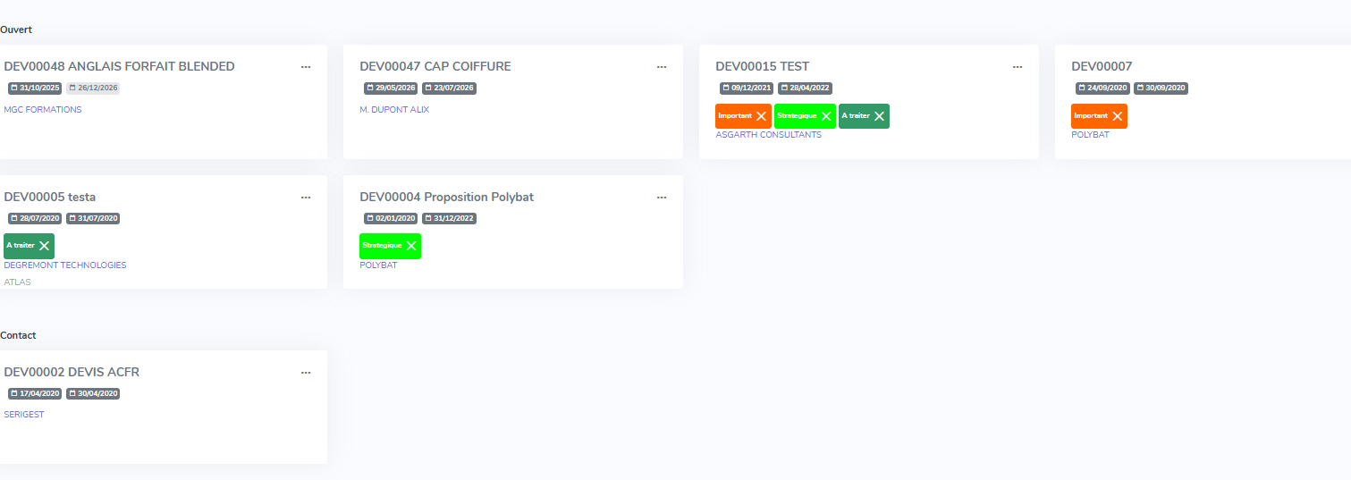Open the options menu of DEV00048 card
This screenshot has width=1351, height=480.
306,67
